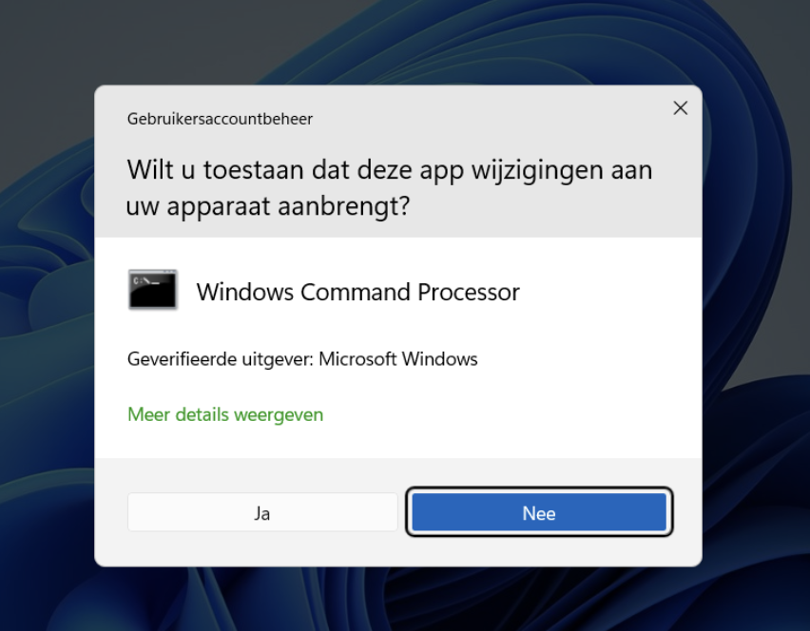810x631 pixels.
Task: Select Nee to deny the request
Action: pyautogui.click(x=539, y=512)
